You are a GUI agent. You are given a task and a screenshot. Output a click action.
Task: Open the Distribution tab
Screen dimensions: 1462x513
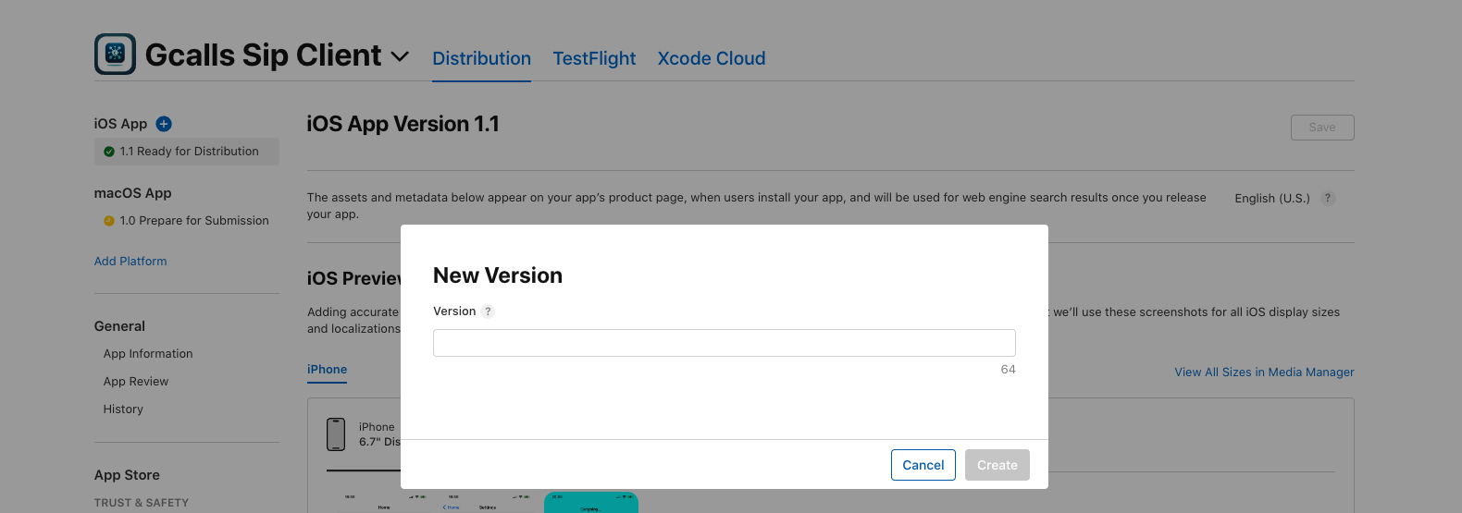click(481, 58)
